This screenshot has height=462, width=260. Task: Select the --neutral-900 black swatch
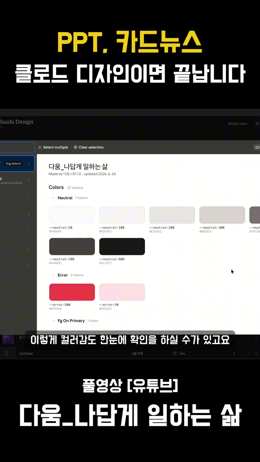122,247
